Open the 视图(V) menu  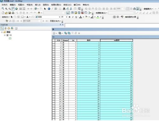(x=21, y=5)
